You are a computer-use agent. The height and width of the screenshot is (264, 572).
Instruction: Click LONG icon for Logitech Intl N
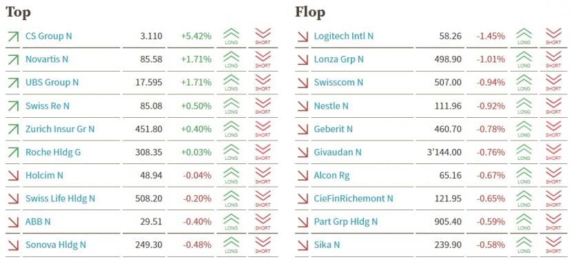(524, 36)
